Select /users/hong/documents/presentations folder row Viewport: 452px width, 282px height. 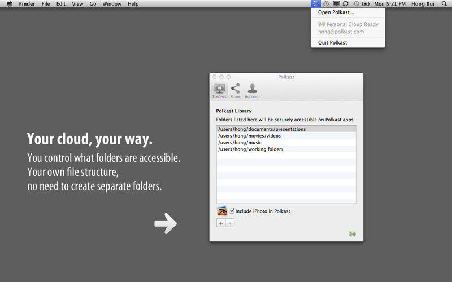(286, 129)
